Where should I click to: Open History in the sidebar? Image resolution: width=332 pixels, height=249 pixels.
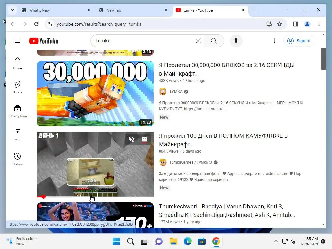point(18,160)
